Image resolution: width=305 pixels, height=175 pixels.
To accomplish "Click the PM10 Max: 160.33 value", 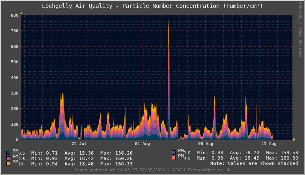I will [116, 164].
